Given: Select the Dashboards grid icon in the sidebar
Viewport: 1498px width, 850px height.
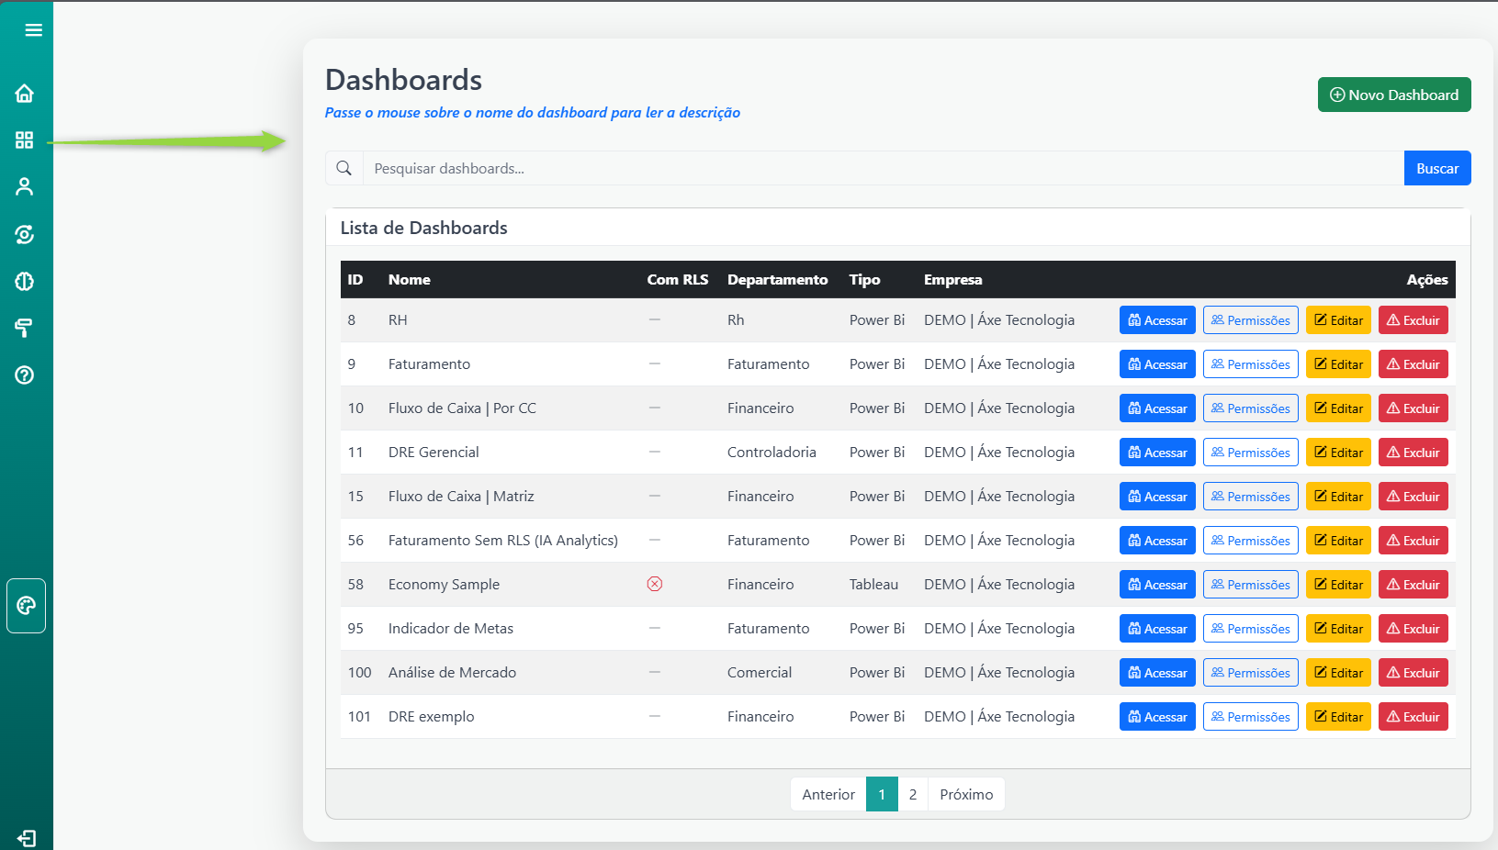Looking at the screenshot, I should (x=25, y=140).
